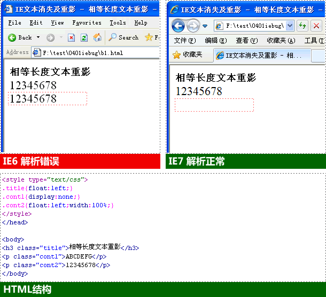Open the IE6 Back history dropdown arrow
Image resolution: width=326 pixels, height=297 pixels.
click(37, 37)
